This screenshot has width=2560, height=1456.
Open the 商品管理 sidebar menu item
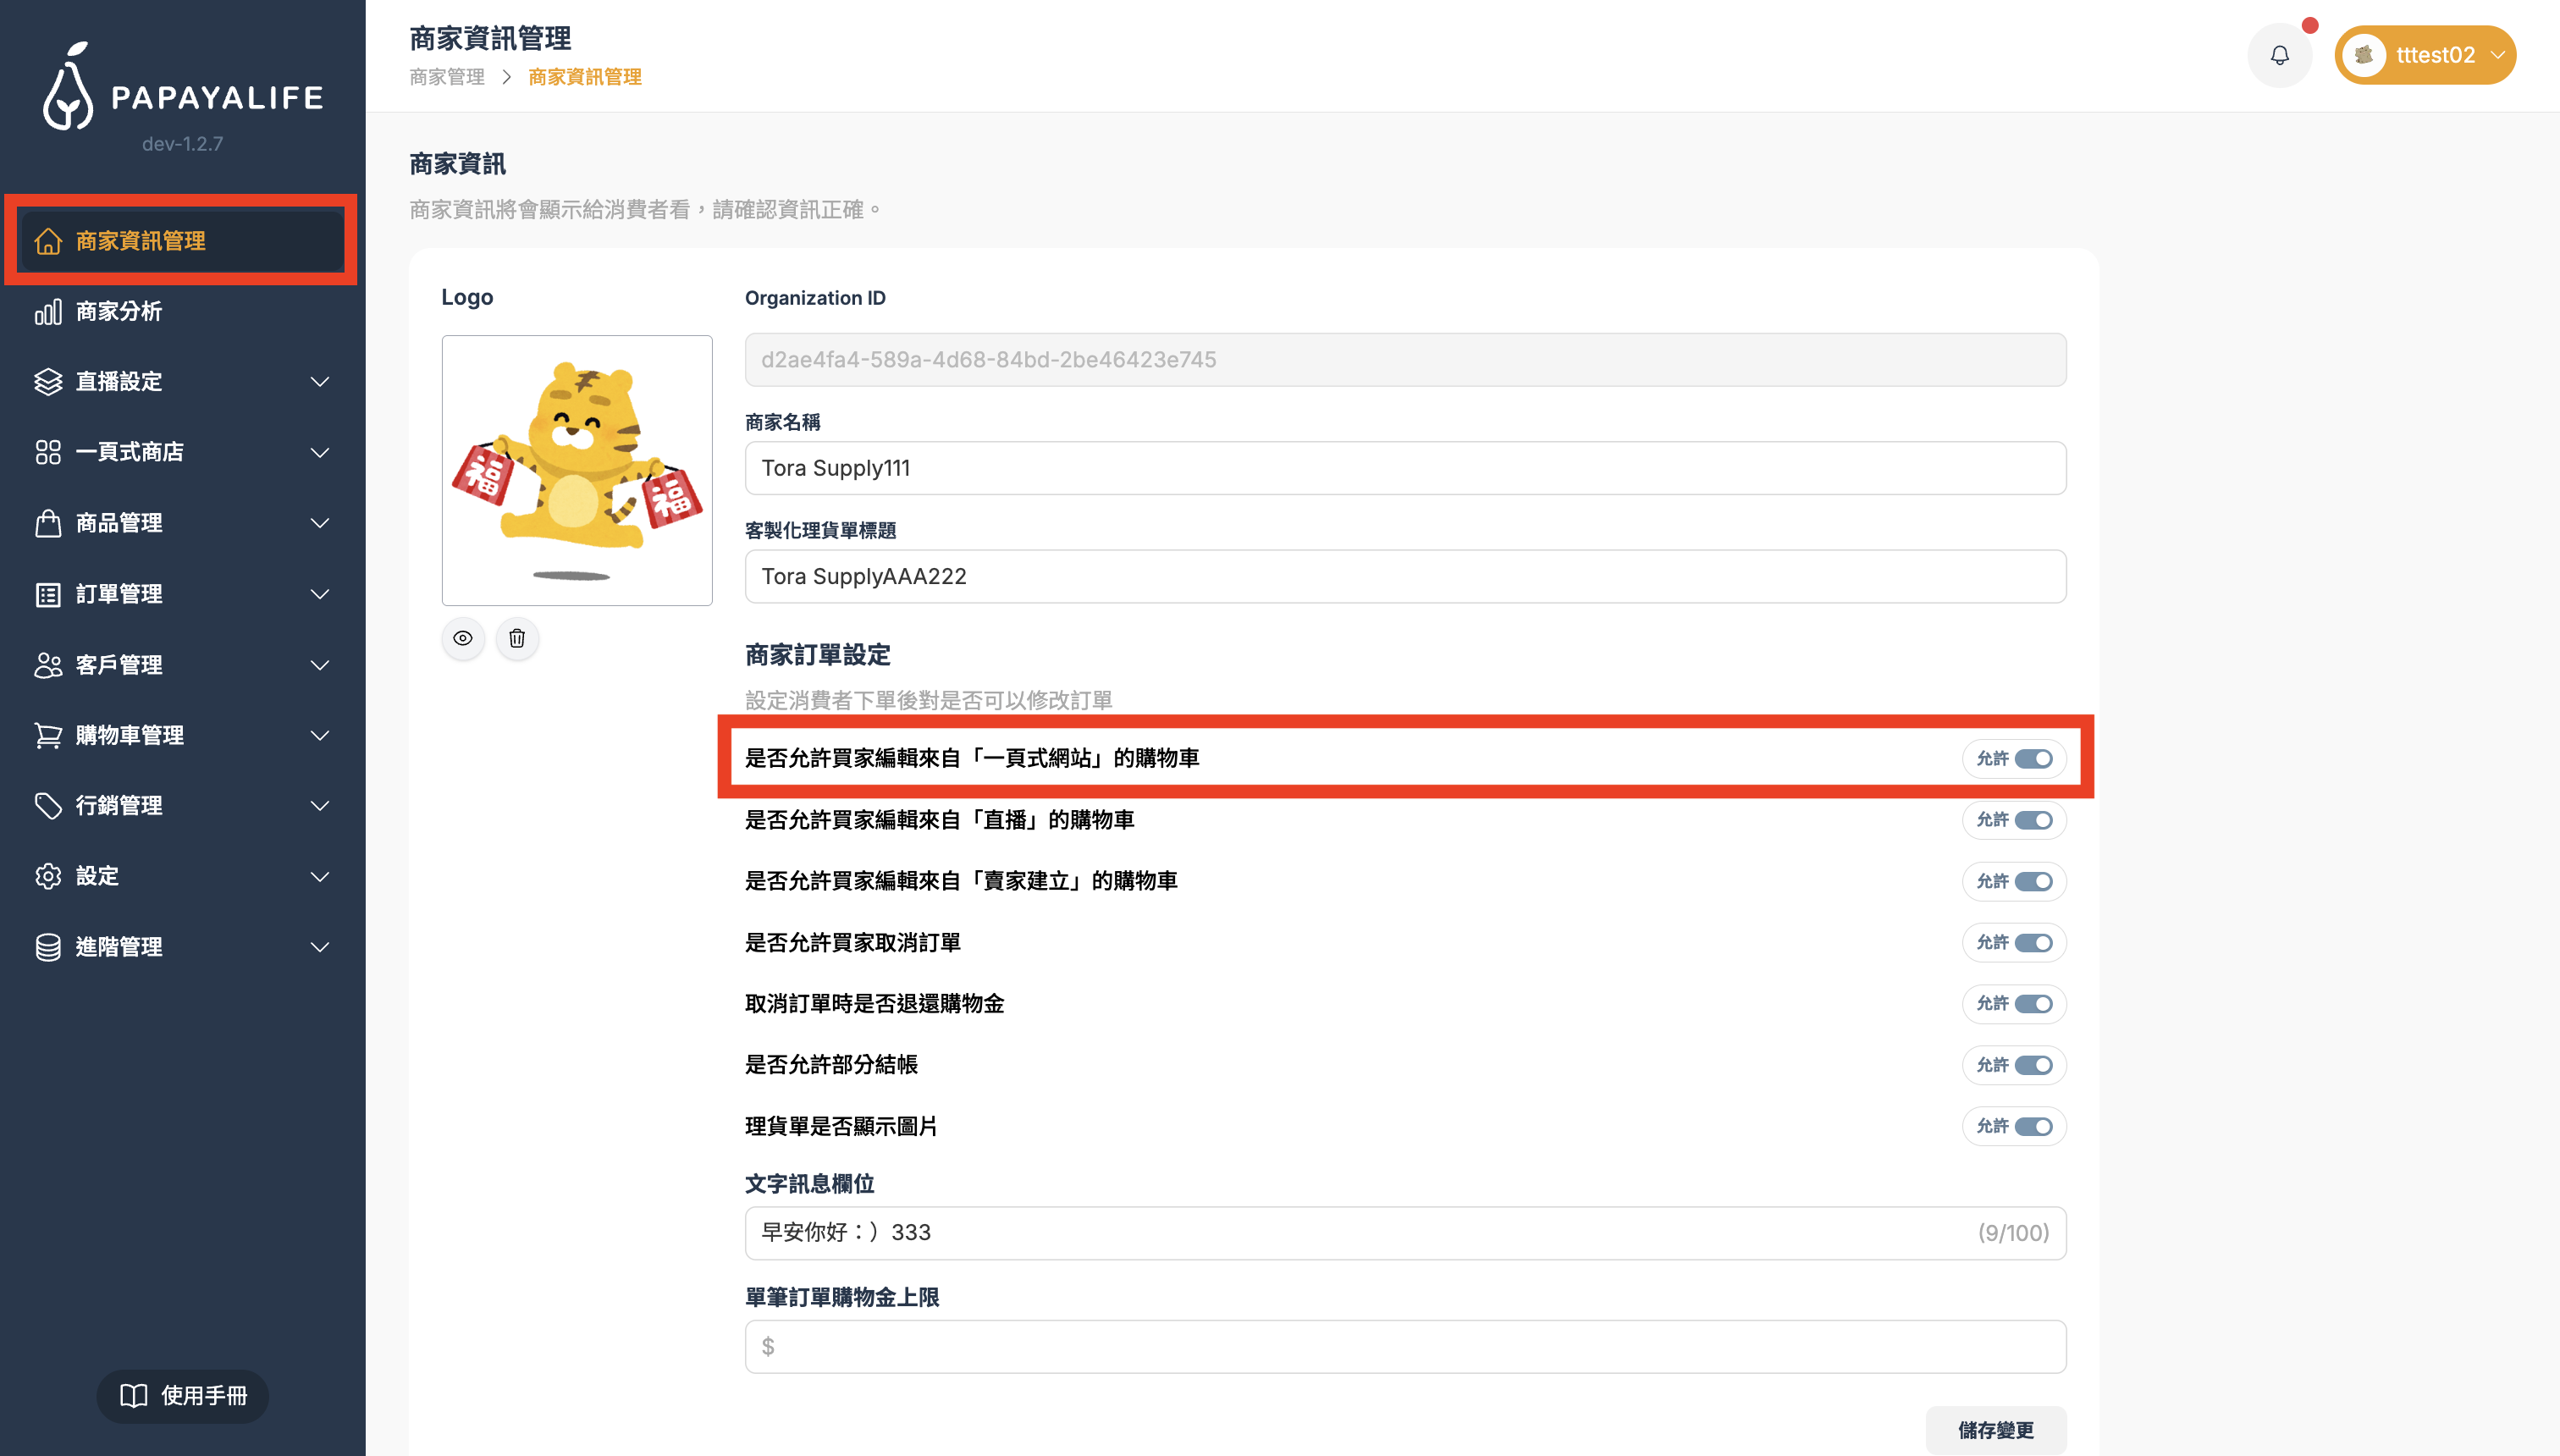(x=120, y=523)
